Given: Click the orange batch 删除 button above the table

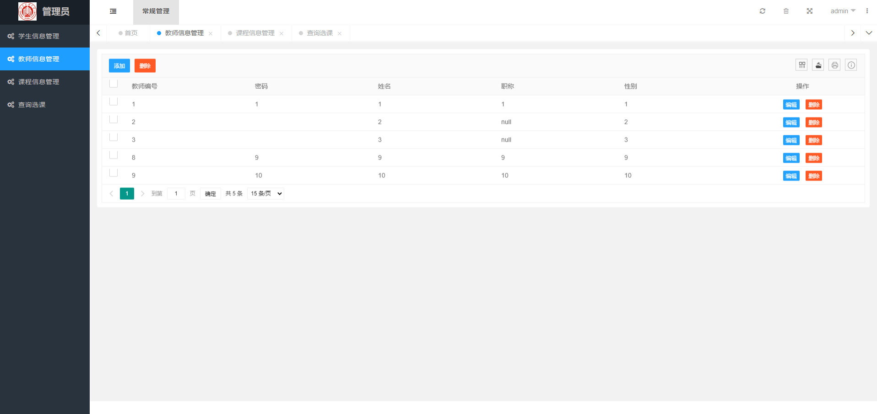Looking at the screenshot, I should click(x=145, y=66).
